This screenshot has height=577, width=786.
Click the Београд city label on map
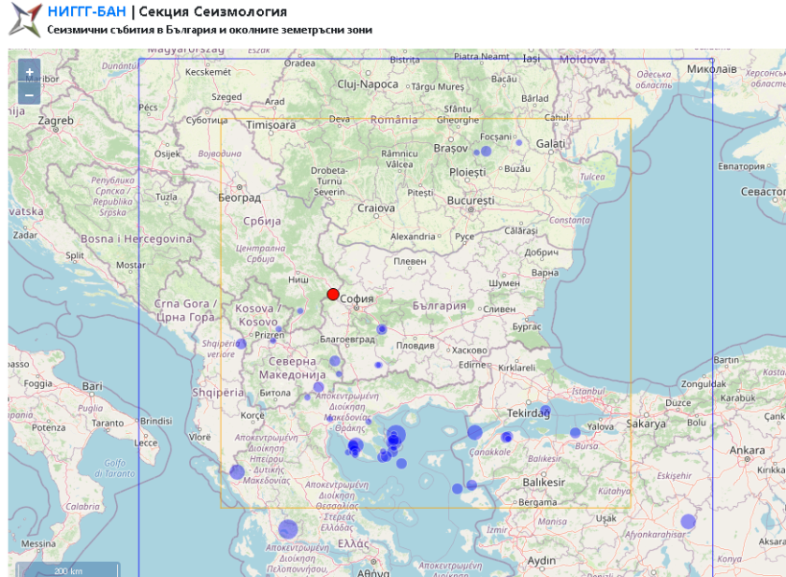tap(240, 197)
